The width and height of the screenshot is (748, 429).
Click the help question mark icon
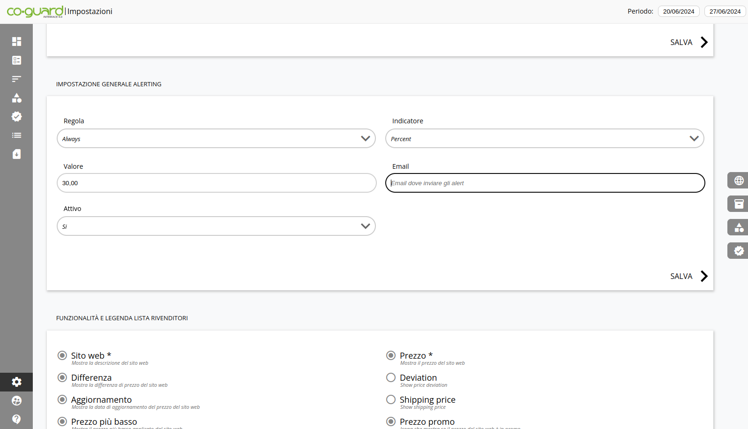[x=16, y=419]
